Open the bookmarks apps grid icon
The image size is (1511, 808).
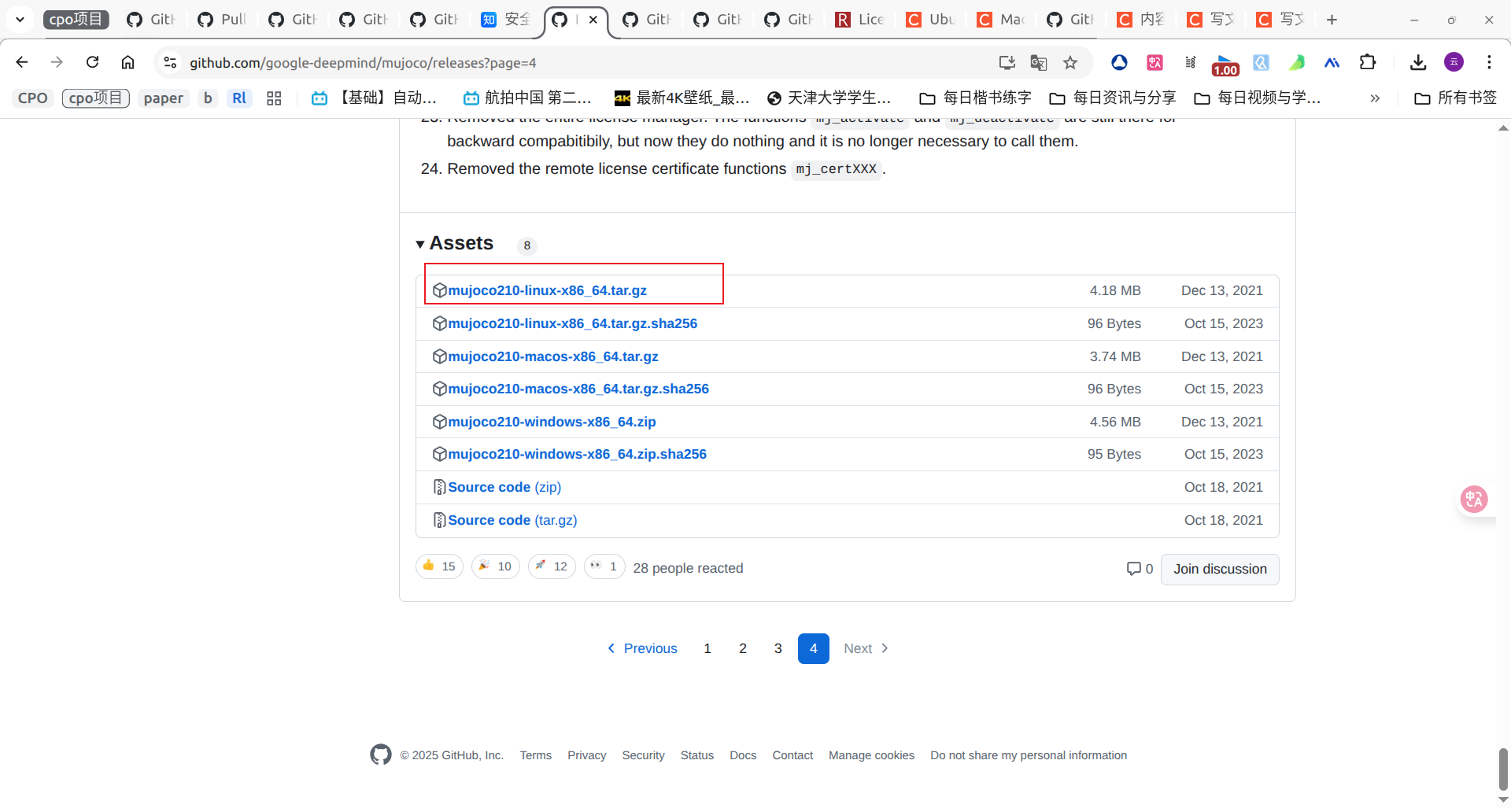pyautogui.click(x=274, y=98)
